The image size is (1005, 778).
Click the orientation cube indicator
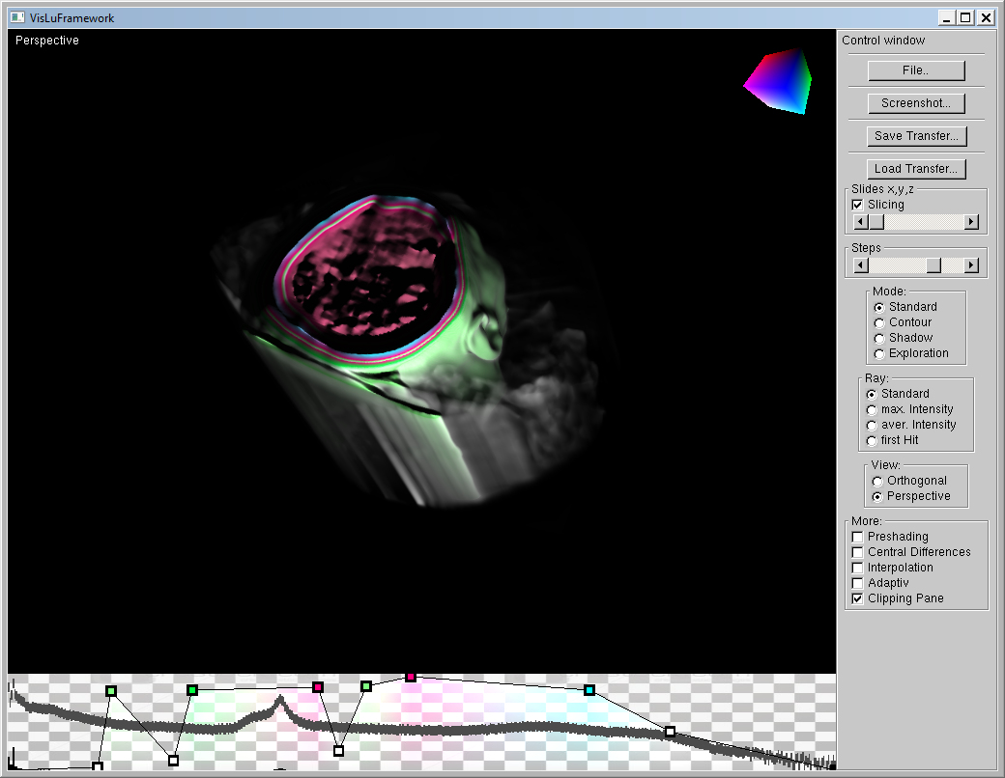tap(777, 82)
